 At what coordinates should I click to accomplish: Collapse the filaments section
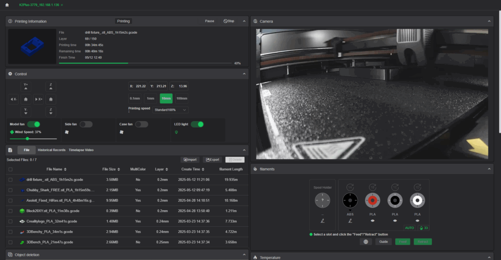(x=489, y=169)
